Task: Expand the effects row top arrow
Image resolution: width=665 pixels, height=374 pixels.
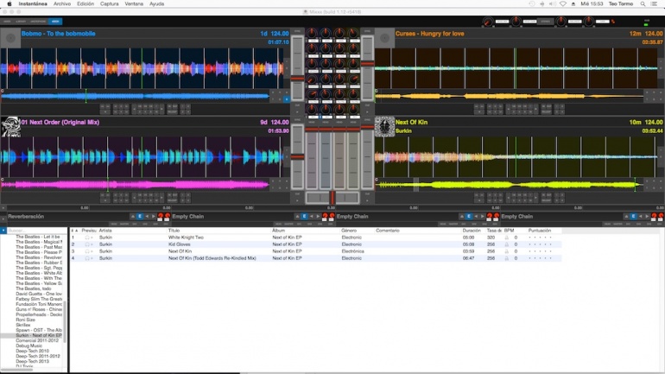Action: (x=3, y=208)
